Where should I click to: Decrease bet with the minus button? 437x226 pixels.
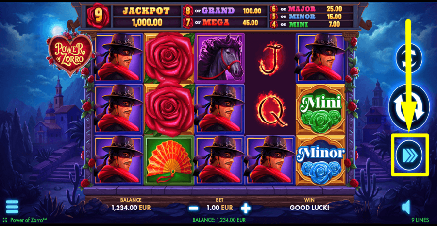tap(193, 208)
